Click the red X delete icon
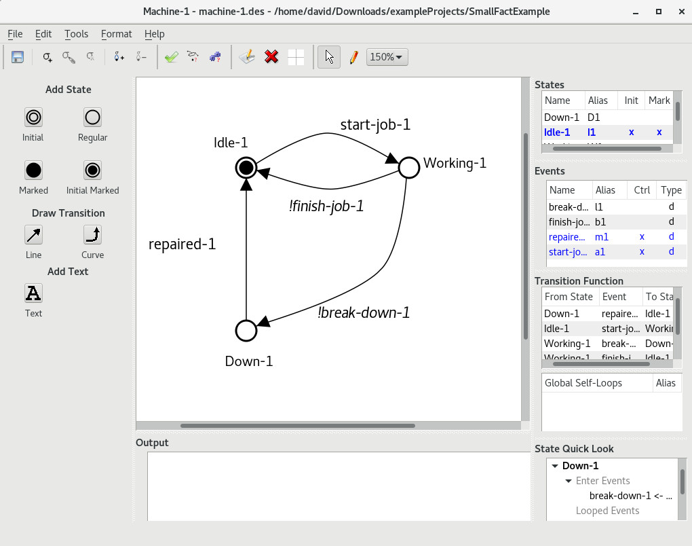This screenshot has height=546, width=692. (271, 58)
